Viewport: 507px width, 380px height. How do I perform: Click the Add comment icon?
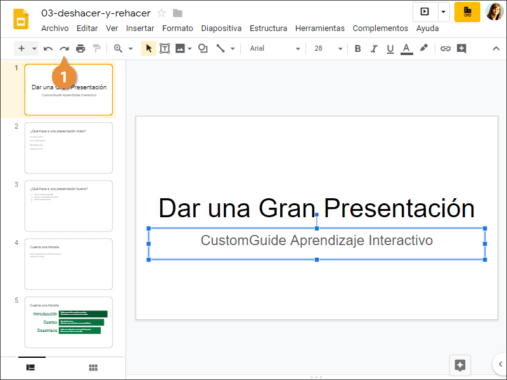point(461,49)
